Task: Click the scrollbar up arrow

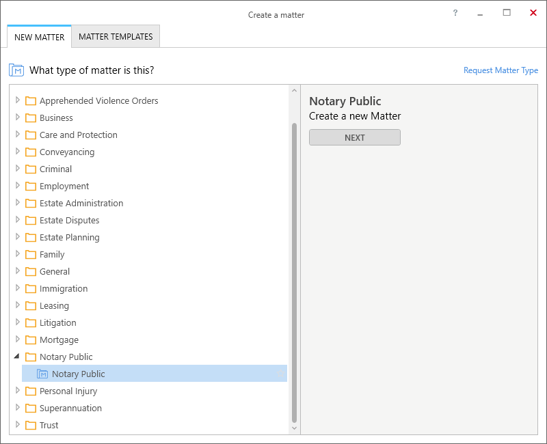Action: pyautogui.click(x=294, y=91)
